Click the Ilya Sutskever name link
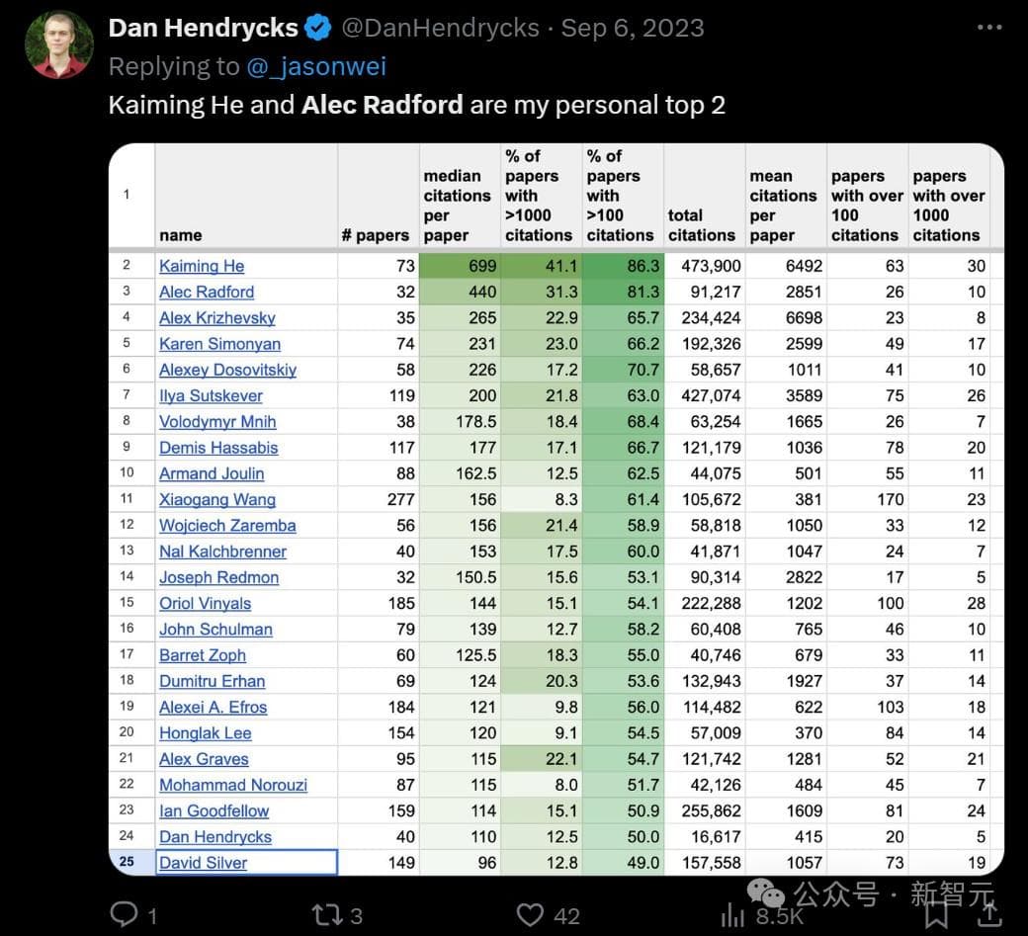 (x=211, y=395)
